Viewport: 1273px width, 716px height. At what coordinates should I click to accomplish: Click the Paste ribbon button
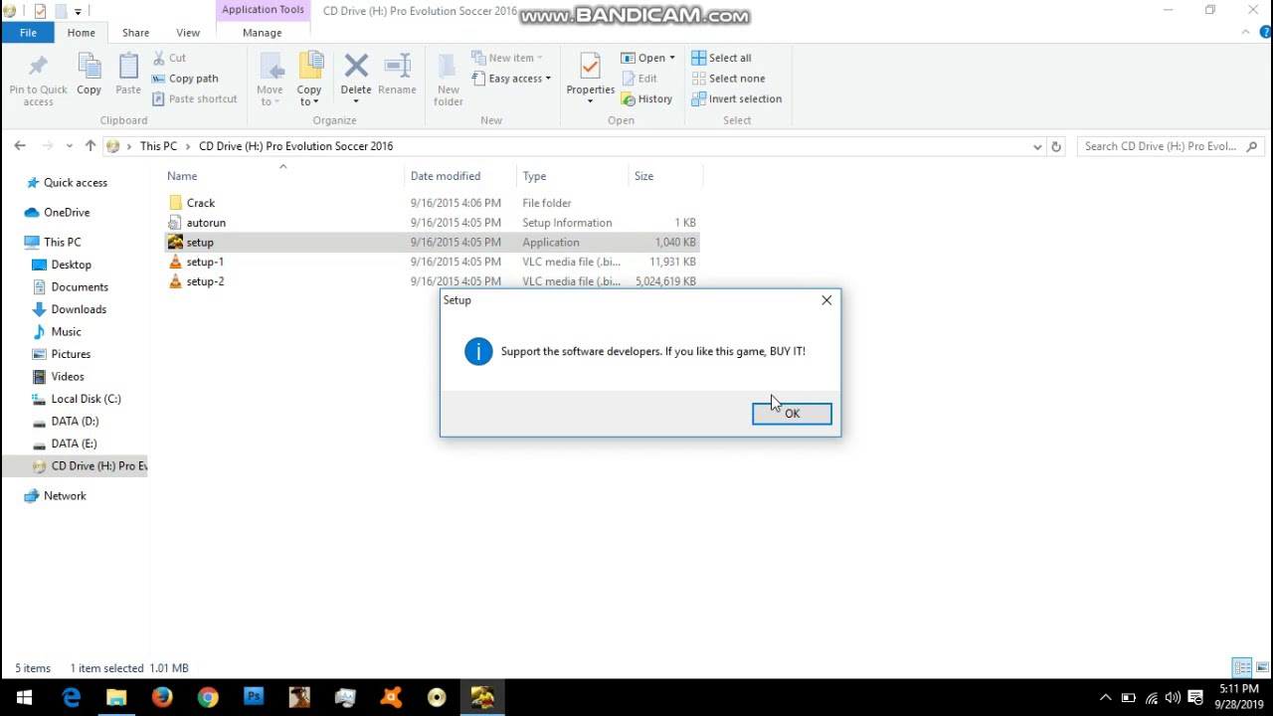pos(128,76)
